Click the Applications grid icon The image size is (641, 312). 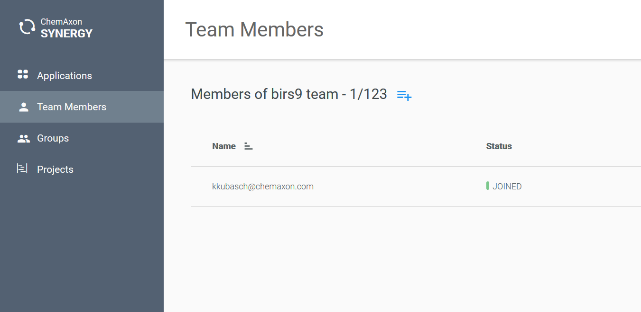pos(23,74)
